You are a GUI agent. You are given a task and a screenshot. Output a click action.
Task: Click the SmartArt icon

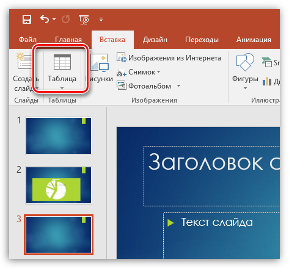point(267,62)
